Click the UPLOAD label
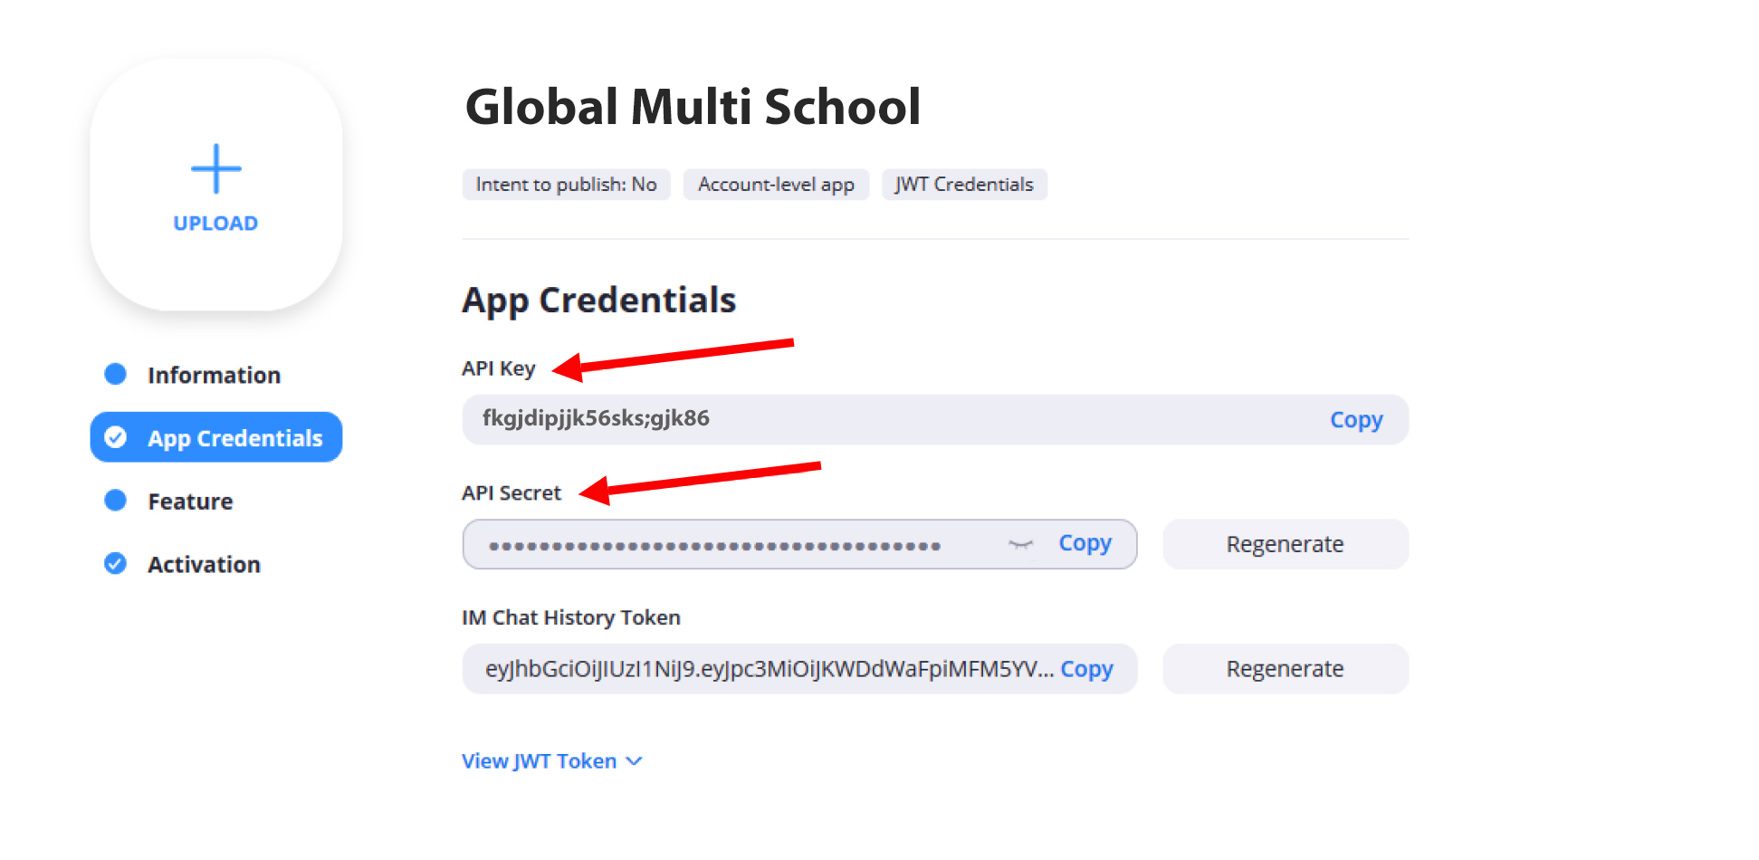The image size is (1759, 860). [215, 224]
